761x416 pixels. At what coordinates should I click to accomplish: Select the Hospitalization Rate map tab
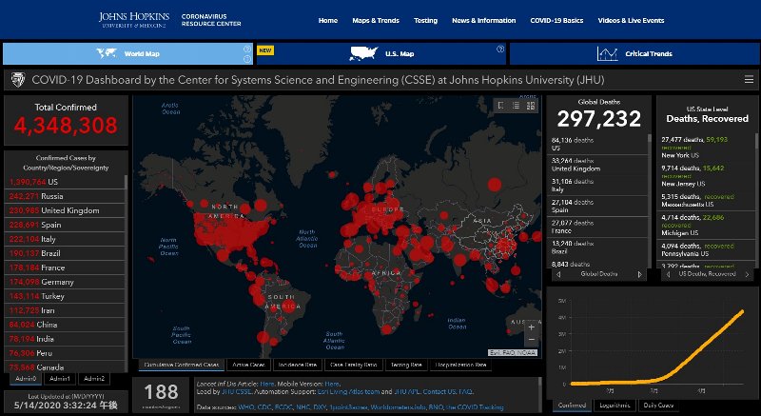[x=460, y=365]
